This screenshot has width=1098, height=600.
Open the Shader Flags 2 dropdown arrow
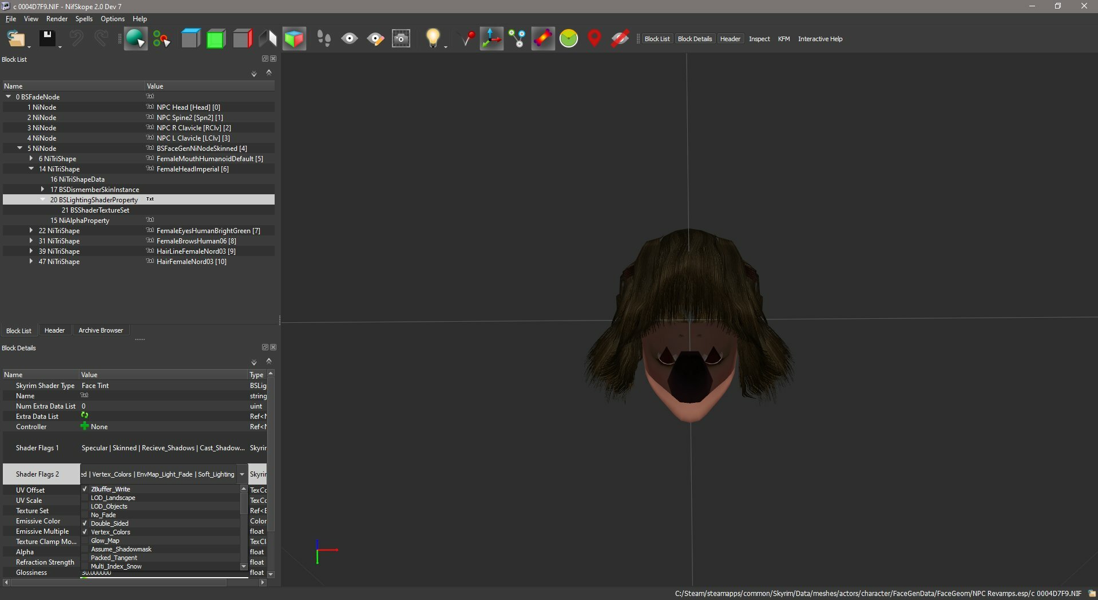coord(242,474)
